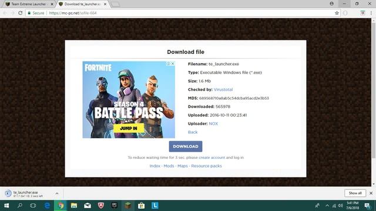Open Epic Games launcher on taskbar
Image resolution: width=376 pixels, height=211 pixels.
click(x=115, y=206)
